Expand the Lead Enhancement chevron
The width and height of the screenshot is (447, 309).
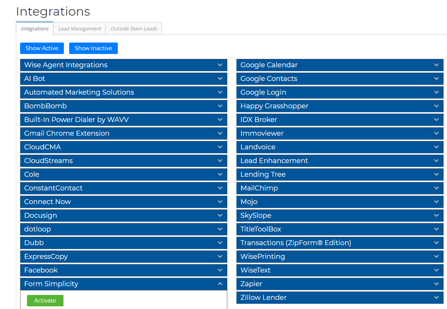coord(436,160)
